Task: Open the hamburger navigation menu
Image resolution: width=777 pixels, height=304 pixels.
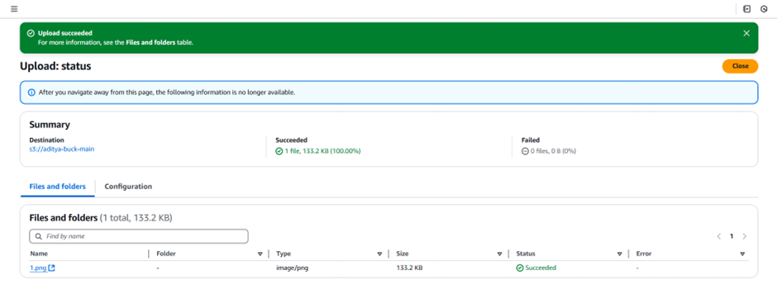Action: coord(14,9)
